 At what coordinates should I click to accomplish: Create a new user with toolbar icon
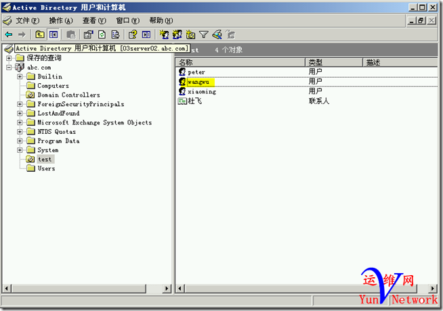point(164,34)
